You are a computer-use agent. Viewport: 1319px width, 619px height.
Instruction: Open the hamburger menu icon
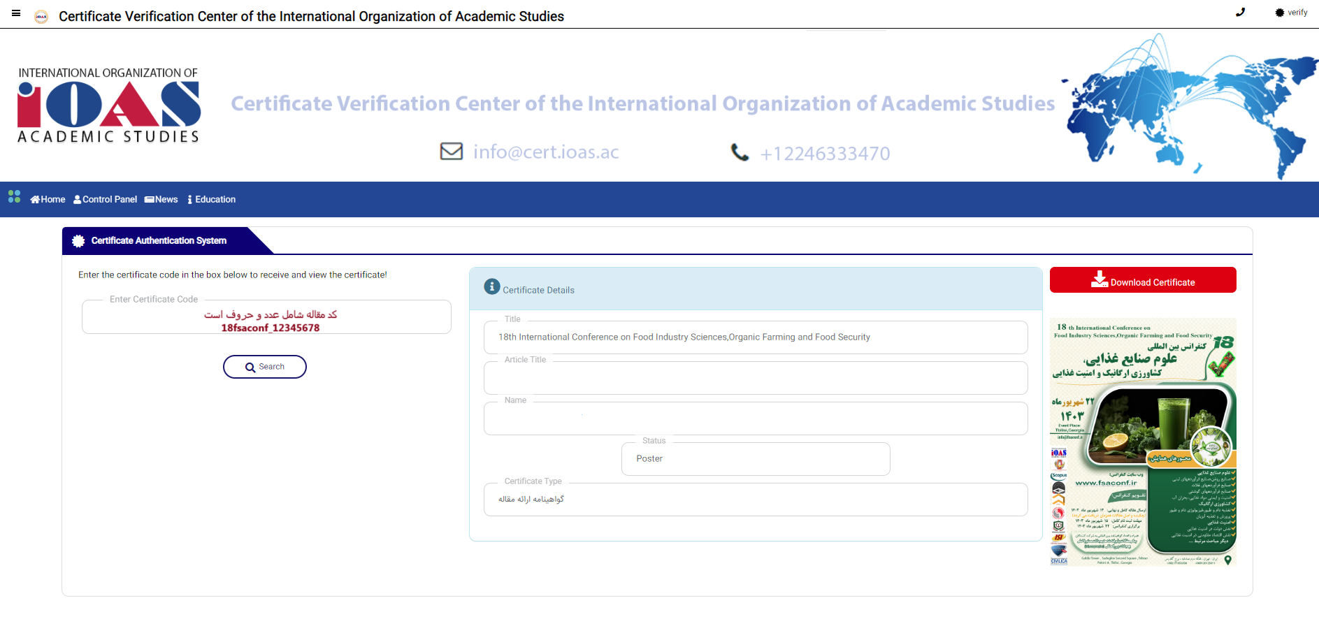tap(16, 13)
